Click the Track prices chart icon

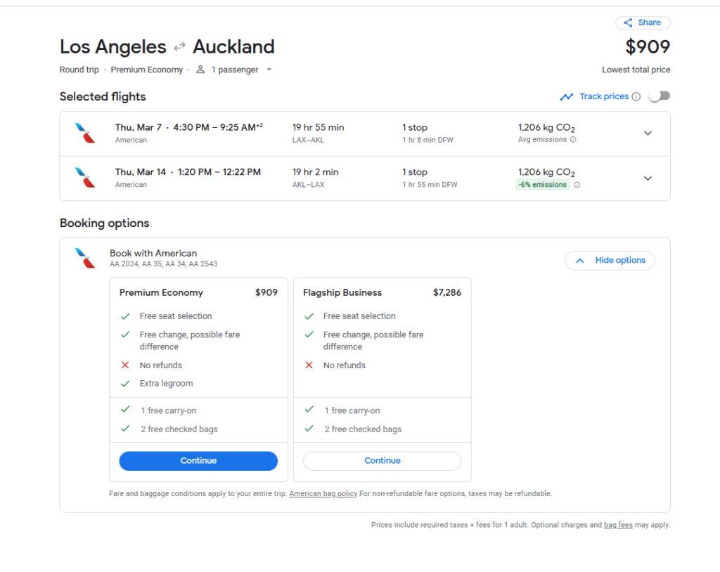pyautogui.click(x=567, y=96)
